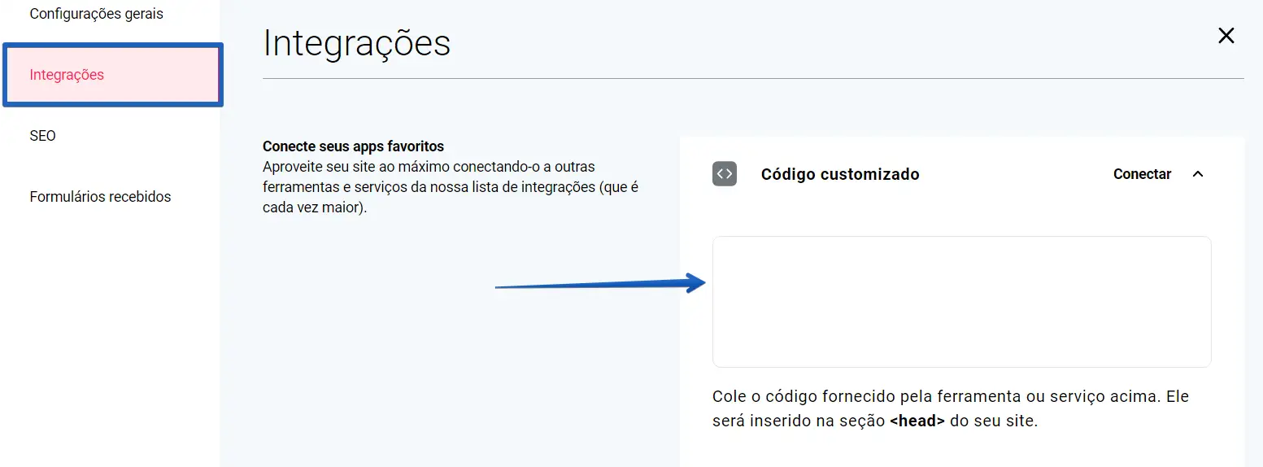Viewport: 1263px width, 467px height.
Task: Click inside the custom code text box
Action: (x=961, y=302)
